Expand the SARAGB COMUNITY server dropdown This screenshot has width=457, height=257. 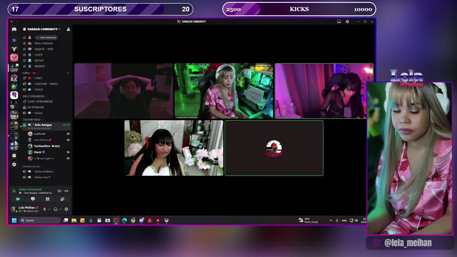pos(42,29)
